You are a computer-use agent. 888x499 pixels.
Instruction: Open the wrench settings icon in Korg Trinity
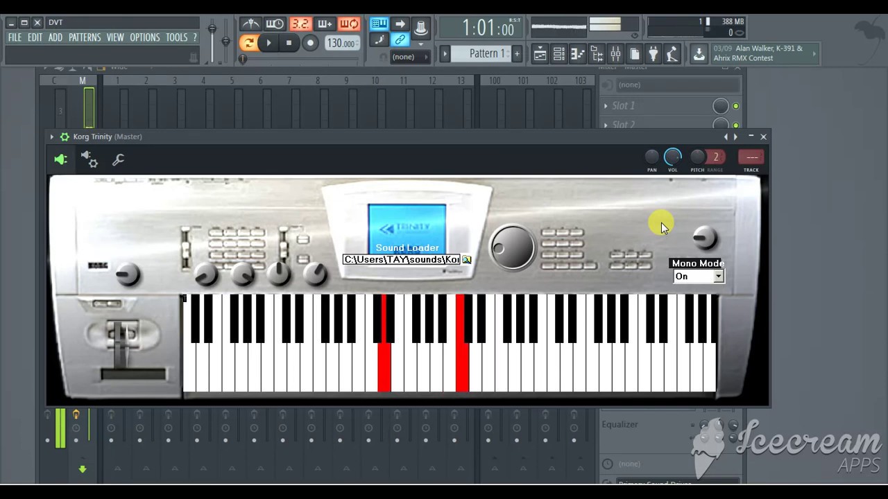[118, 160]
